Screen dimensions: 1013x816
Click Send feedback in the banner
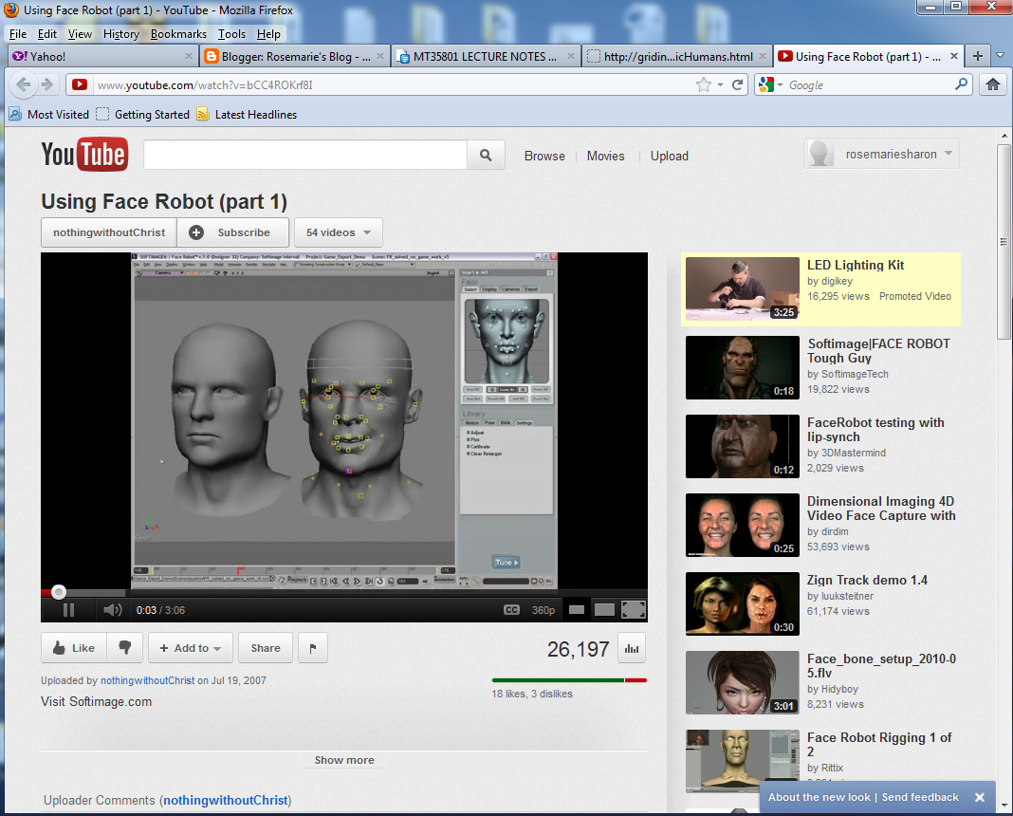920,797
